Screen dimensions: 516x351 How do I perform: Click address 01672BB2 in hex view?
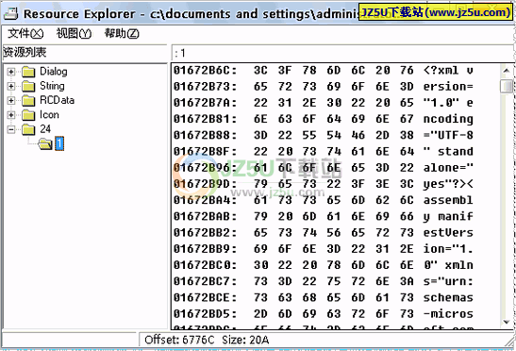coord(205,233)
